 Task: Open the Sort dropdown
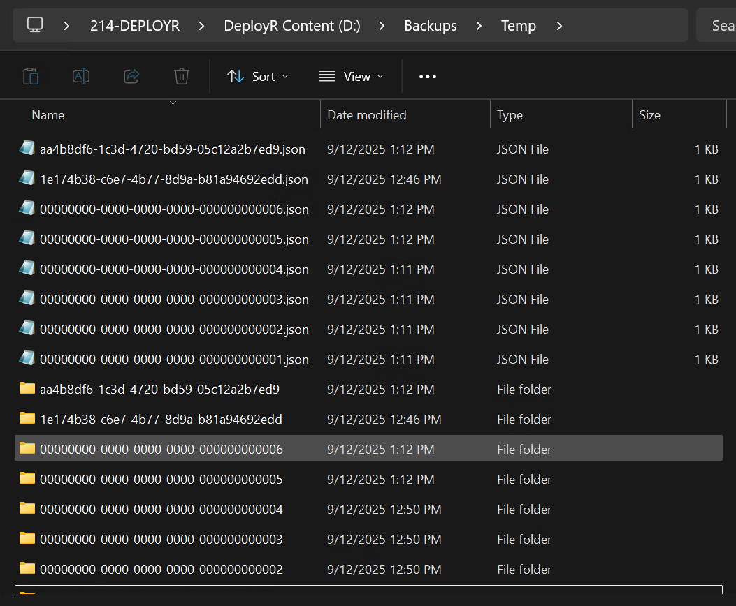[x=258, y=76]
